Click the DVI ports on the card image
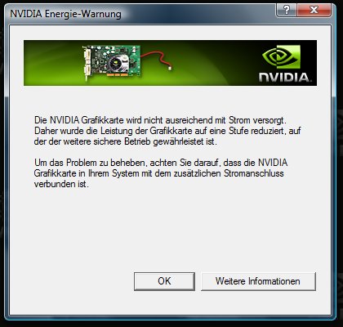The image size is (343, 327). pyautogui.click(x=87, y=63)
